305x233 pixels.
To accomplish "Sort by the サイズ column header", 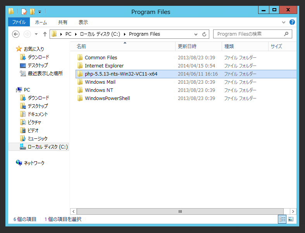I will click(x=282, y=46).
